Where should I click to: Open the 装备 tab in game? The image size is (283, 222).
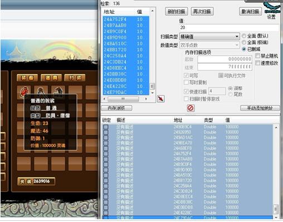pos(27,78)
